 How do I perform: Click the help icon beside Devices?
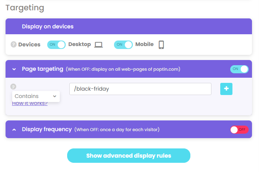pos(14,45)
